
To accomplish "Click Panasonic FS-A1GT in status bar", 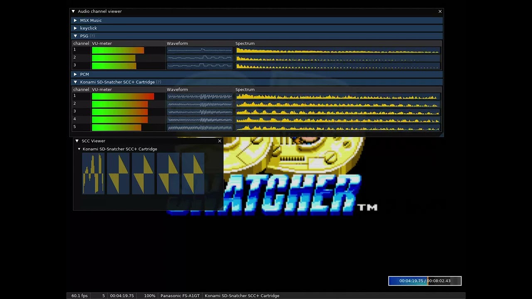I will point(180,296).
